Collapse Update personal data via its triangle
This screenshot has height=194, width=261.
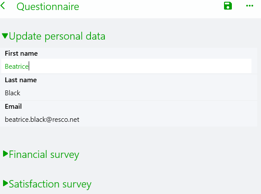5,36
